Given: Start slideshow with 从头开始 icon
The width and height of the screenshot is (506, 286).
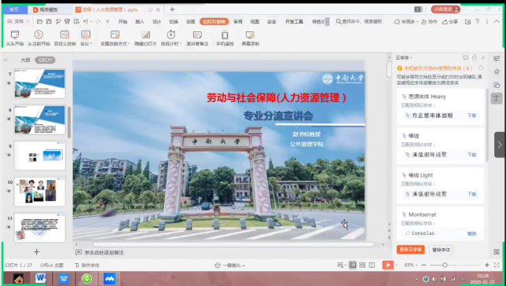Looking at the screenshot, I should [15, 35].
